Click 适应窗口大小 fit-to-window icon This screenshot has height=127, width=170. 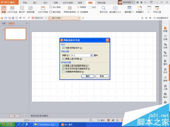[115, 8]
